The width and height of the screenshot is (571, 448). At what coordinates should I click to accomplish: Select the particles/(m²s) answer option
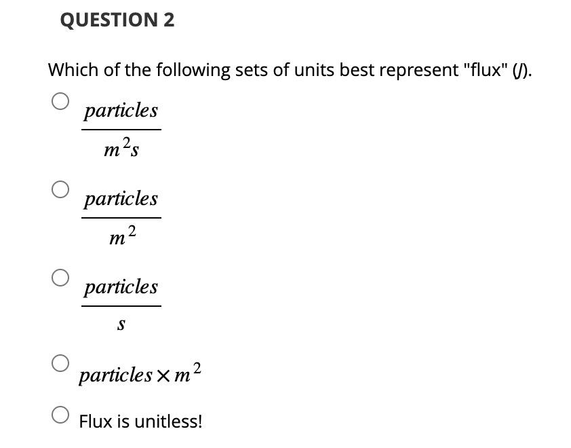(x=61, y=100)
